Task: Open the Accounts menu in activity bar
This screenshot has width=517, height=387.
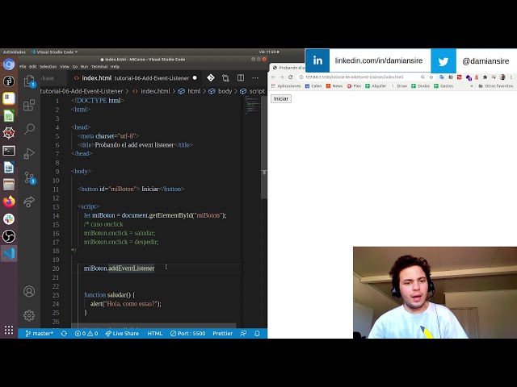Action: pos(29,291)
